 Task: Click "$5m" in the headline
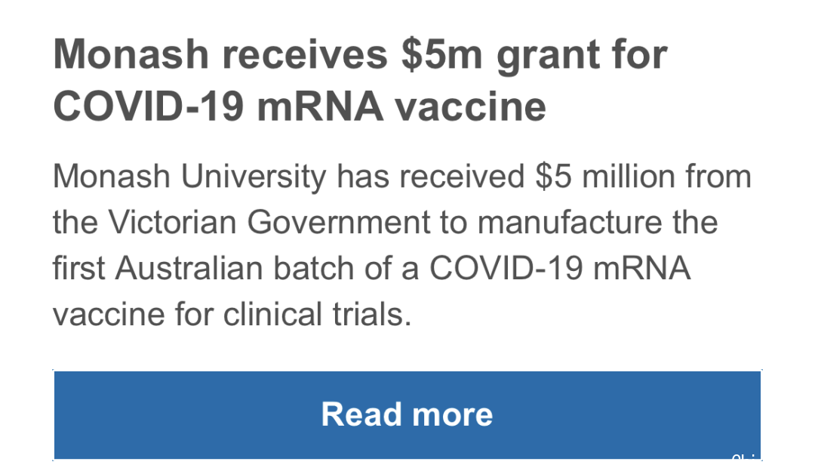[x=441, y=54]
